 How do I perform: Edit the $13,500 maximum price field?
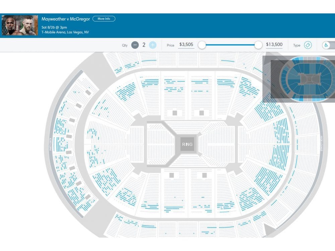(274, 45)
